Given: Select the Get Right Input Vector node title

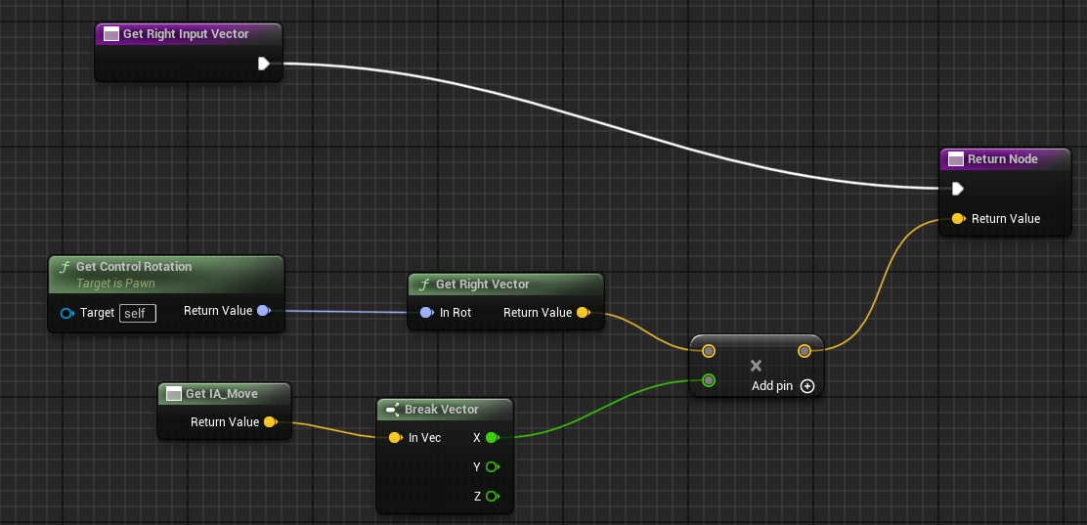Looking at the screenshot, I should tap(186, 34).
